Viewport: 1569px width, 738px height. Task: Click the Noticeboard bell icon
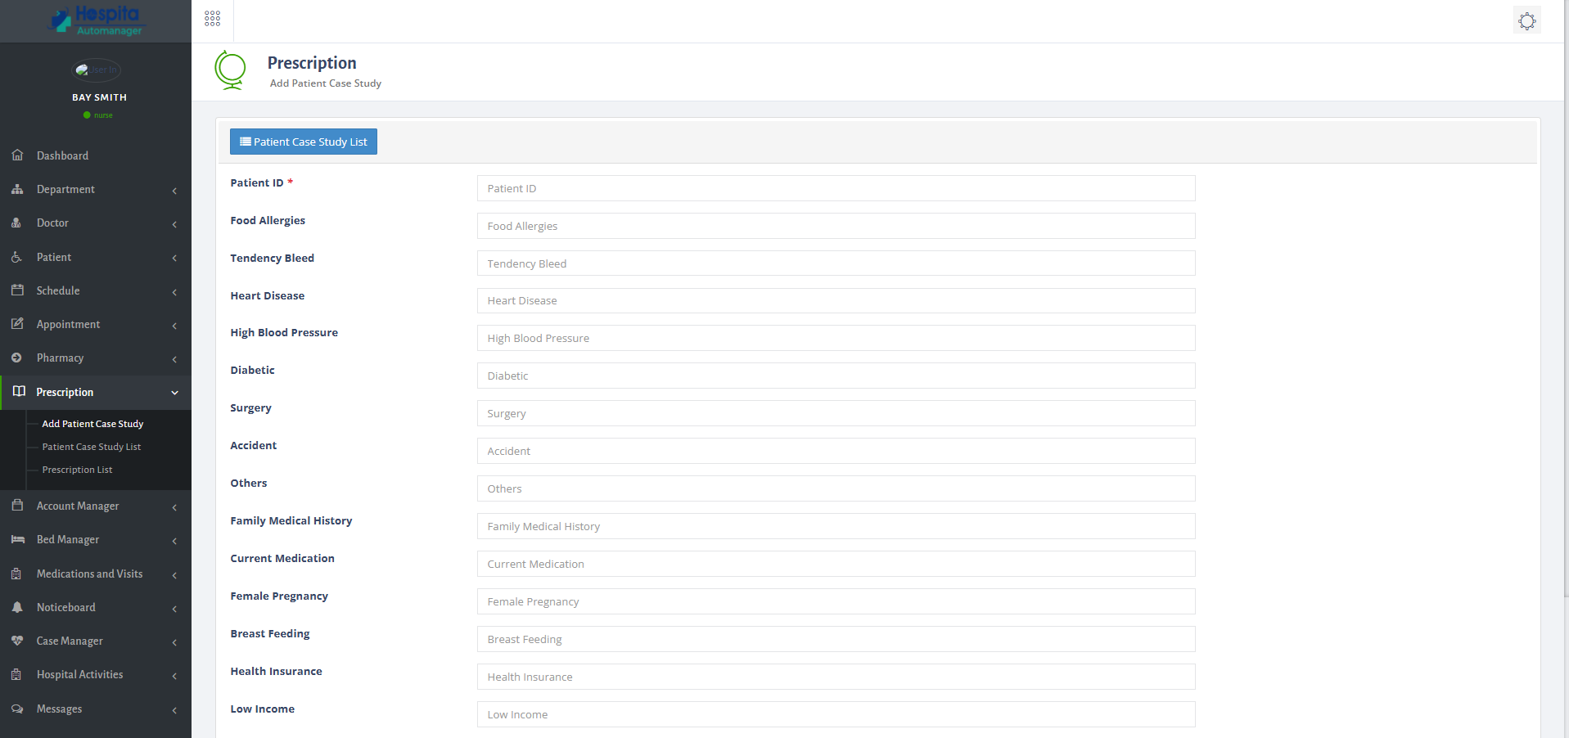click(x=17, y=607)
